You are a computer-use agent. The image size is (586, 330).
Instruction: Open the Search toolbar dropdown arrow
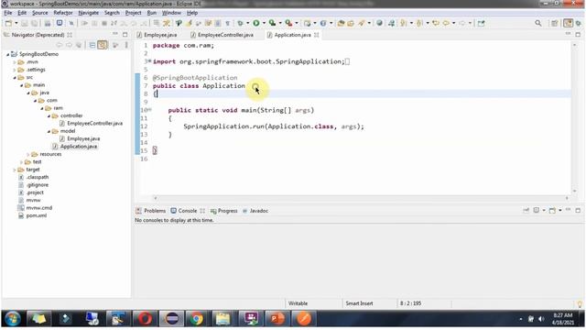pyautogui.click(x=369, y=23)
